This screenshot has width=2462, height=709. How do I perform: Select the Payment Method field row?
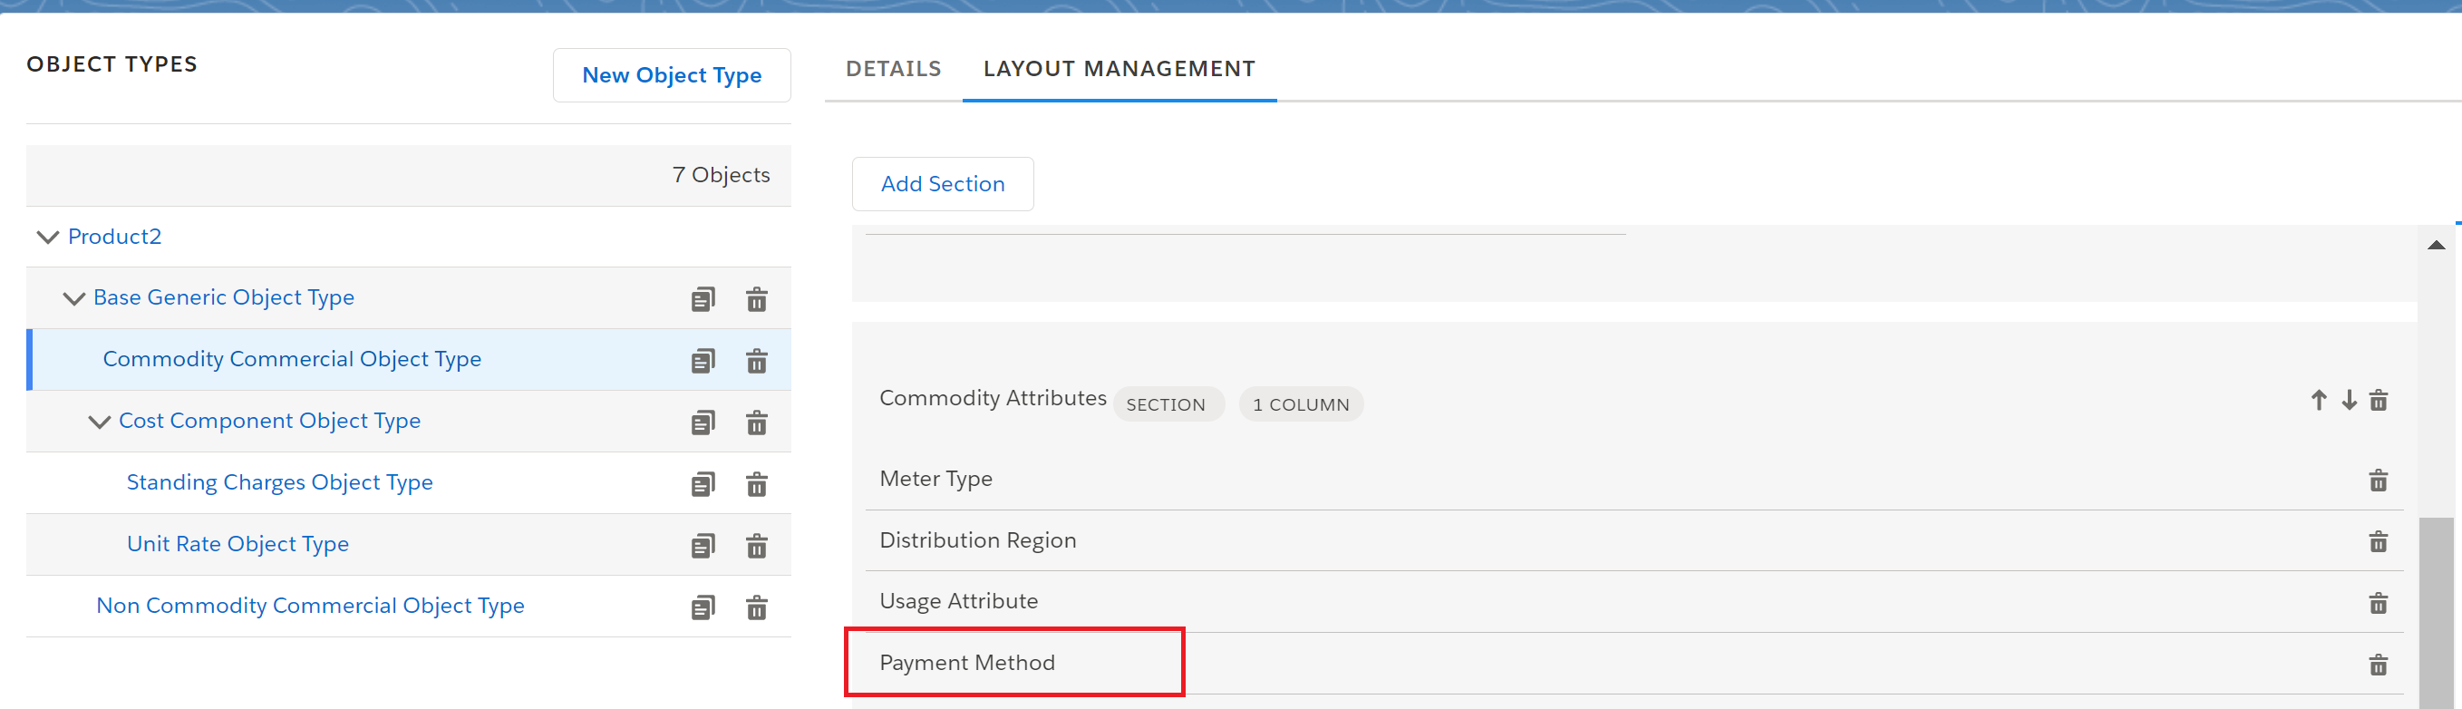(1633, 663)
